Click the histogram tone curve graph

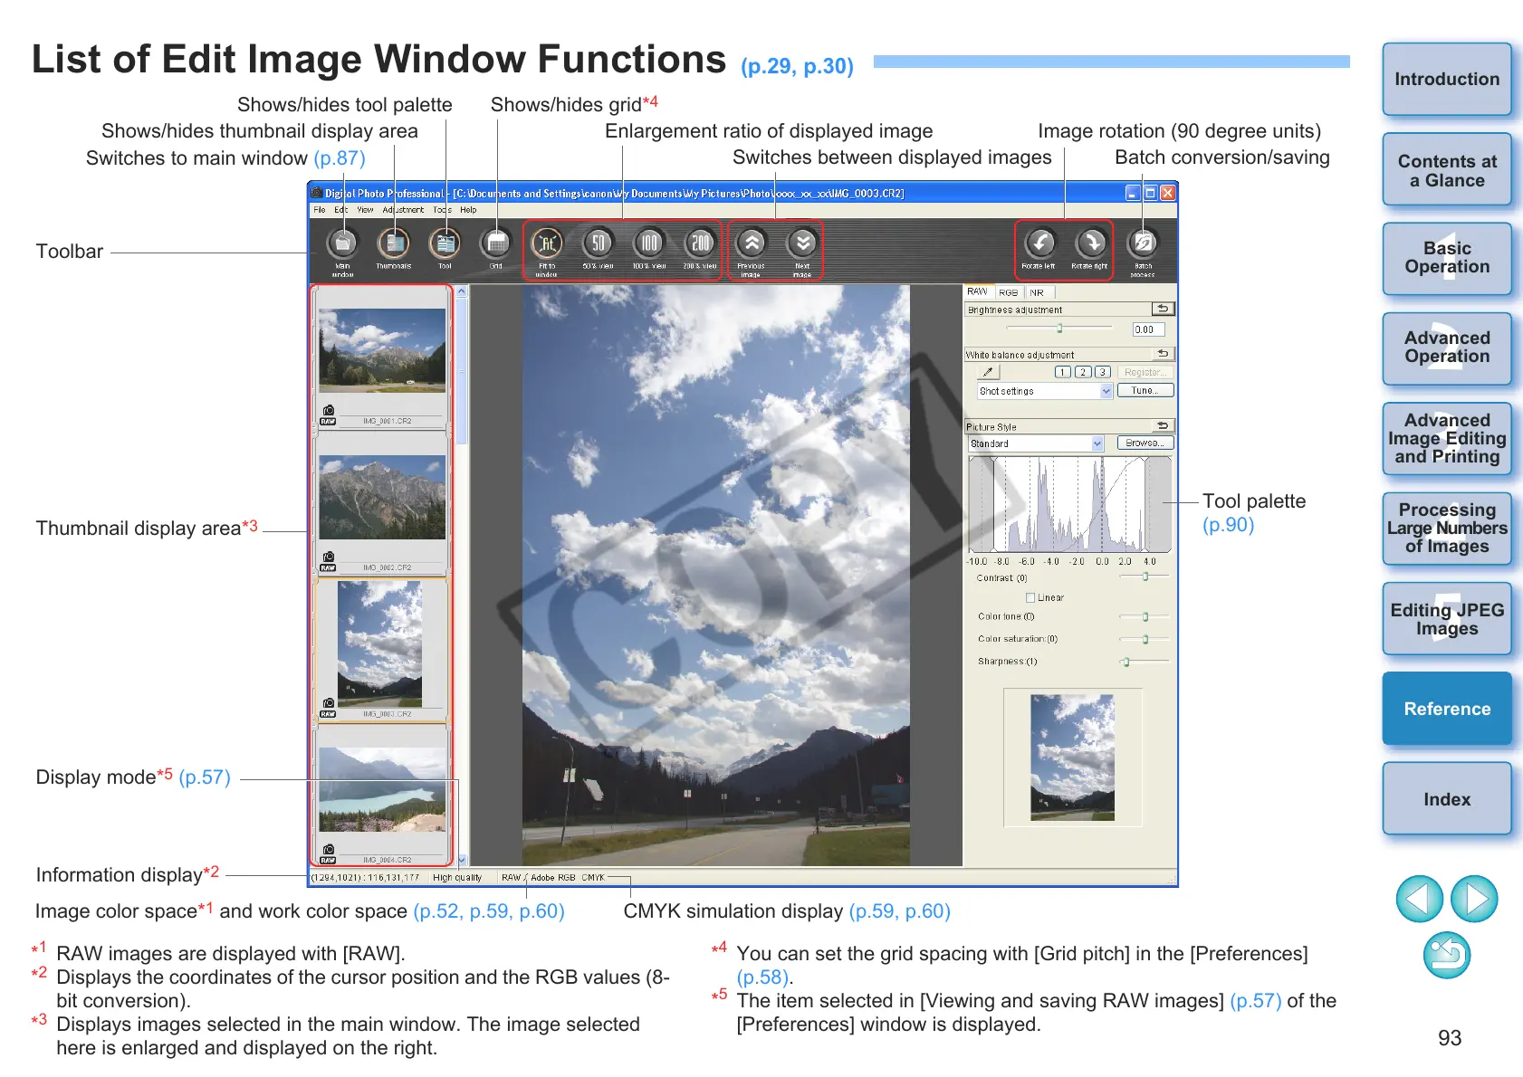point(1070,504)
